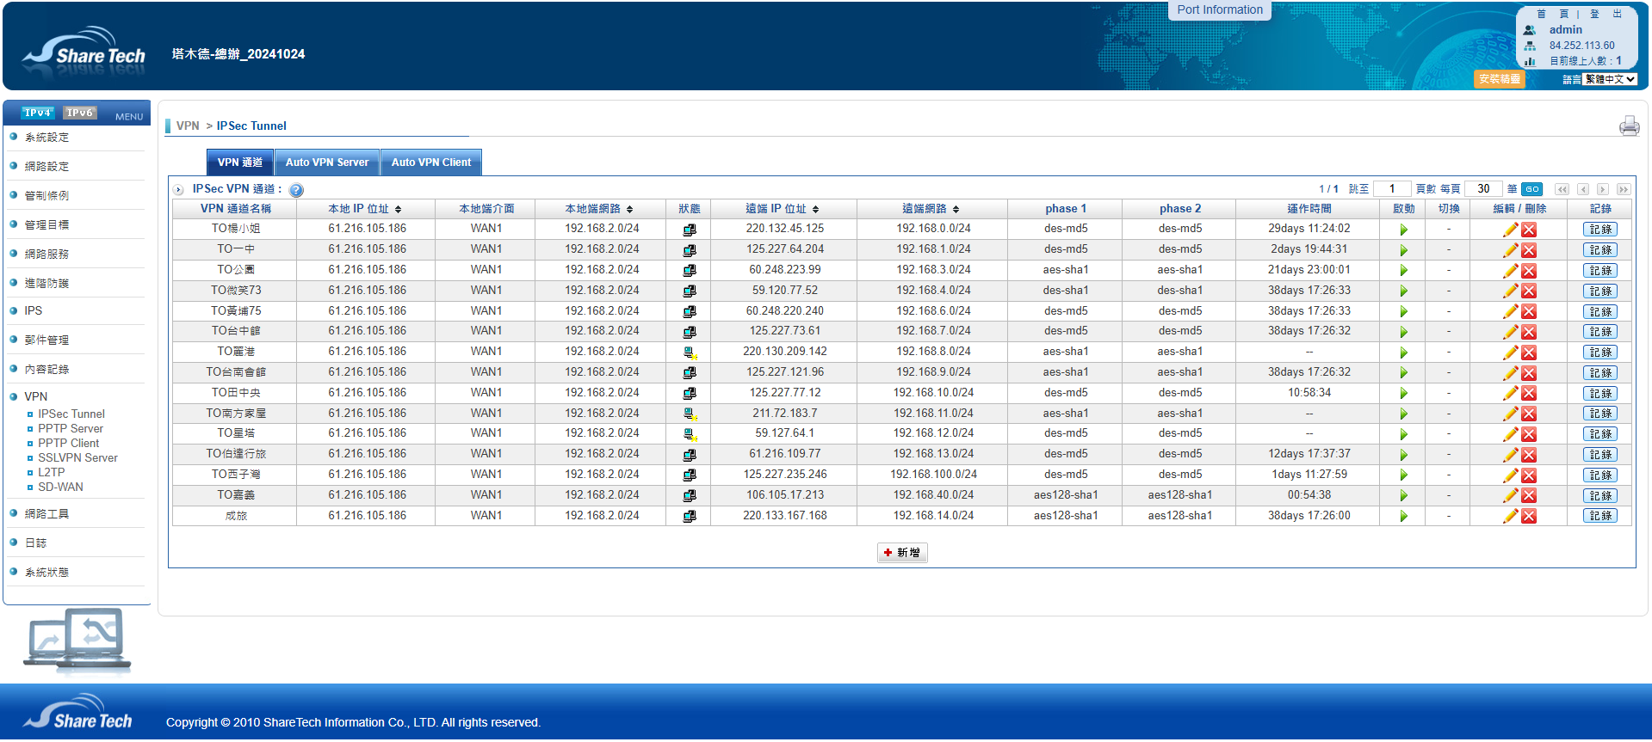Viewport: 1652px width, 742px height.
Task: Delete the tunnel with remote IP 60.248.223.99
Action: [x=1529, y=271]
